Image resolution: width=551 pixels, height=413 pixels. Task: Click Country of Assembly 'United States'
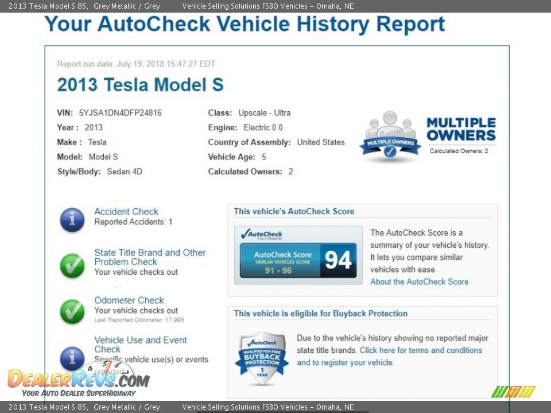pyautogui.click(x=321, y=142)
